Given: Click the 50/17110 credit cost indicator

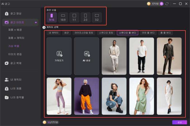Looking at the screenshot, I should (x=51, y=122).
